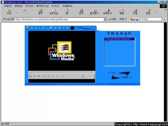Open Search pane with 검색 icon
Screen dimensions: 168x126
[81, 12]
